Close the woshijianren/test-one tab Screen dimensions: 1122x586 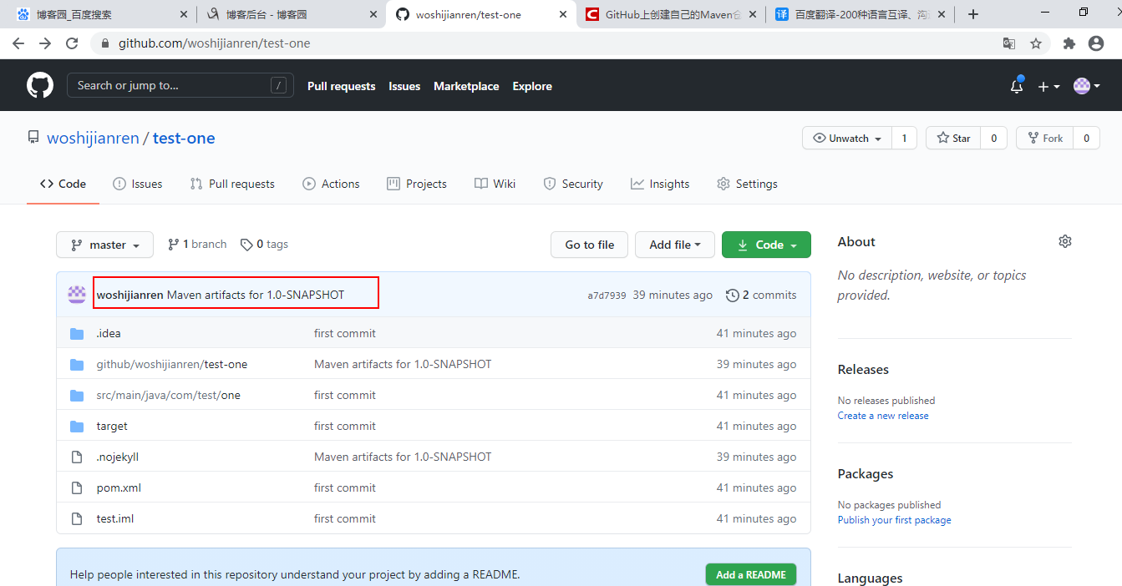[563, 14]
